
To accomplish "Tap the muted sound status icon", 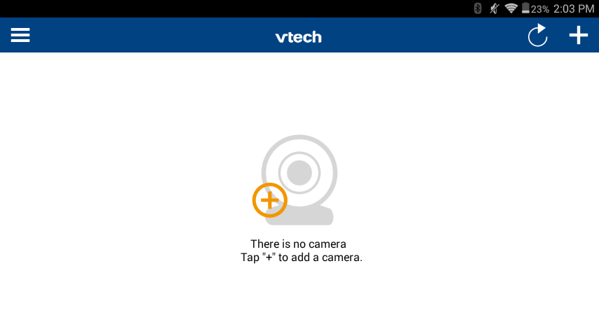I will (x=494, y=8).
